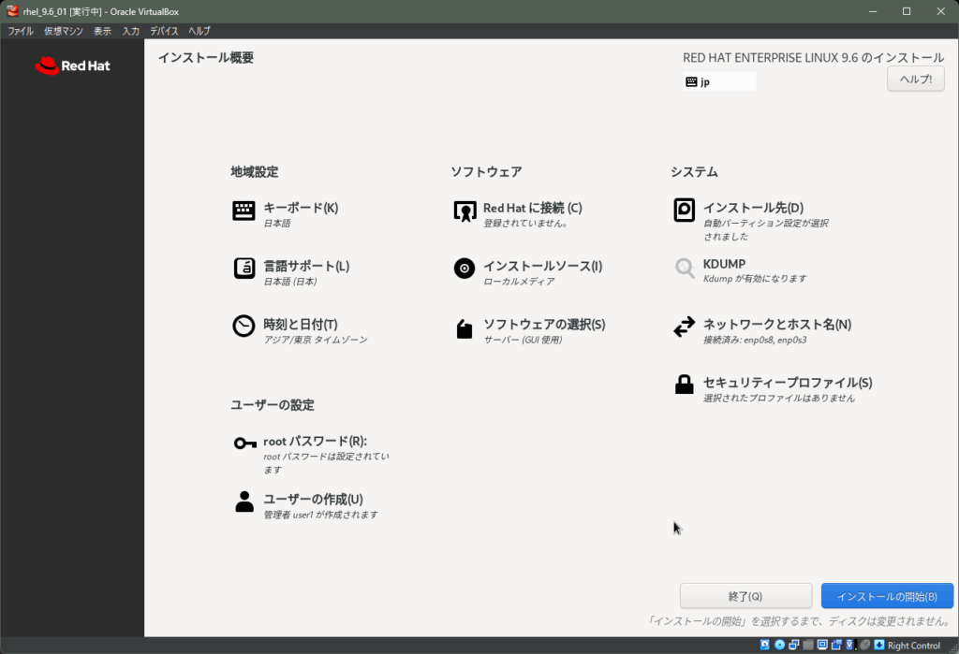This screenshot has height=654, width=959.
Task: Click the magnifier icon beside KDUMP
Action: point(685,268)
